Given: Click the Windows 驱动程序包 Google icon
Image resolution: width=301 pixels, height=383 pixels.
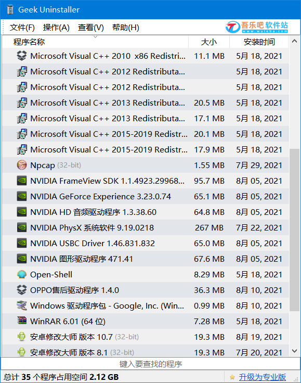Looking at the screenshot, I should [22, 305].
